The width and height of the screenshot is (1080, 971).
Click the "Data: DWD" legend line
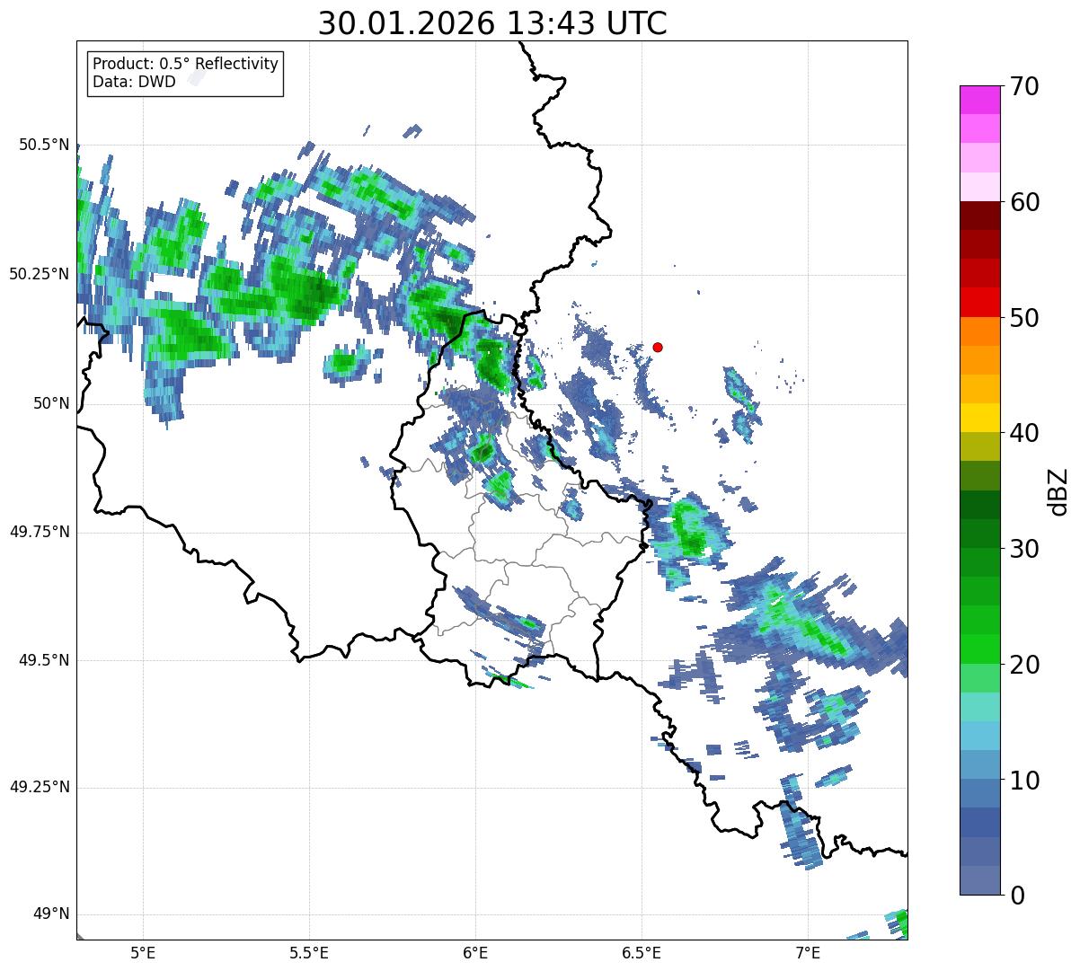pyautogui.click(x=135, y=83)
